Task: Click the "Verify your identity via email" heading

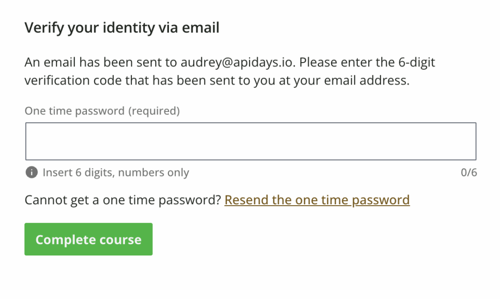Action: click(x=122, y=28)
